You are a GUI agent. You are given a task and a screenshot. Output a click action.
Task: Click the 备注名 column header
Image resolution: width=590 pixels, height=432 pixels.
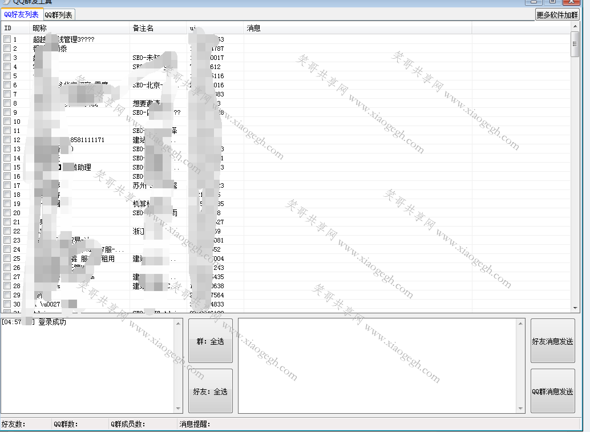(158, 28)
